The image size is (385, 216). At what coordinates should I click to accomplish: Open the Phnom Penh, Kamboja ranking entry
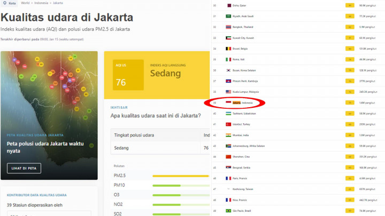[x=245, y=81]
